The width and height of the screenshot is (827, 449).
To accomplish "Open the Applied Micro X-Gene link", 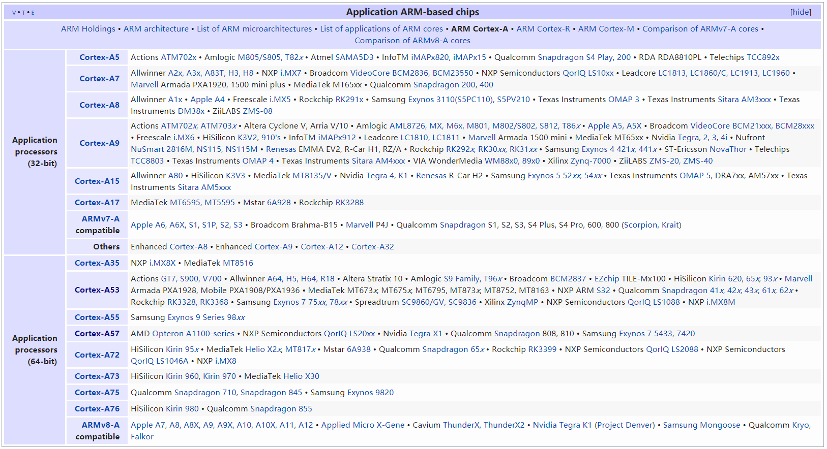I will (x=363, y=425).
